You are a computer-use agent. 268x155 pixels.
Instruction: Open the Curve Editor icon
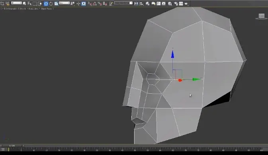point(158,4)
